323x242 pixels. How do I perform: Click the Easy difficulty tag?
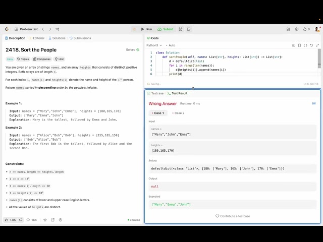(x=10, y=59)
